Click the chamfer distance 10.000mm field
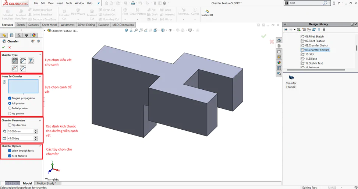Viewport: 358px width, 189px height. [x=21, y=131]
